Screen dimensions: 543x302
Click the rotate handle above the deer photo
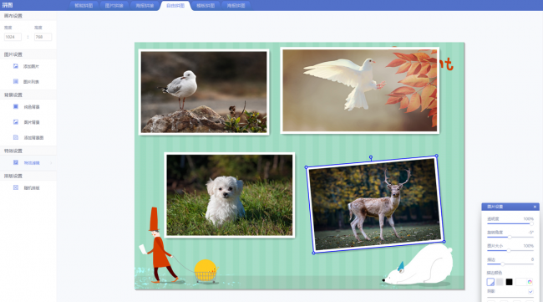(x=371, y=158)
